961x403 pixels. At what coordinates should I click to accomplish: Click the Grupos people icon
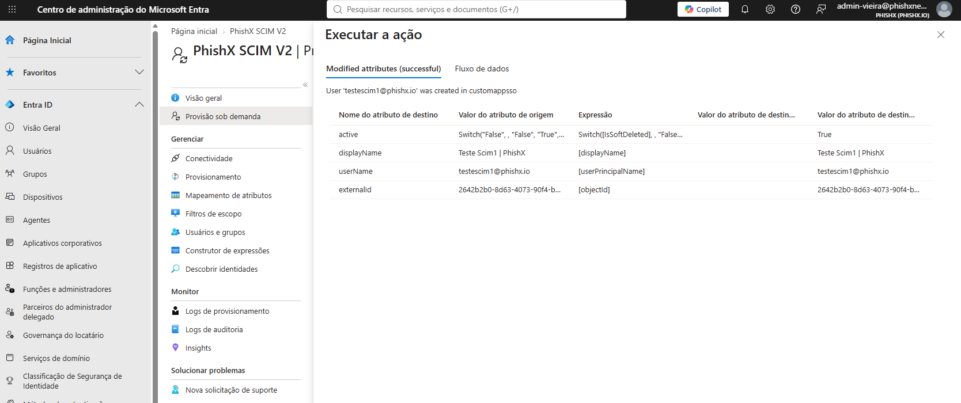(10, 173)
